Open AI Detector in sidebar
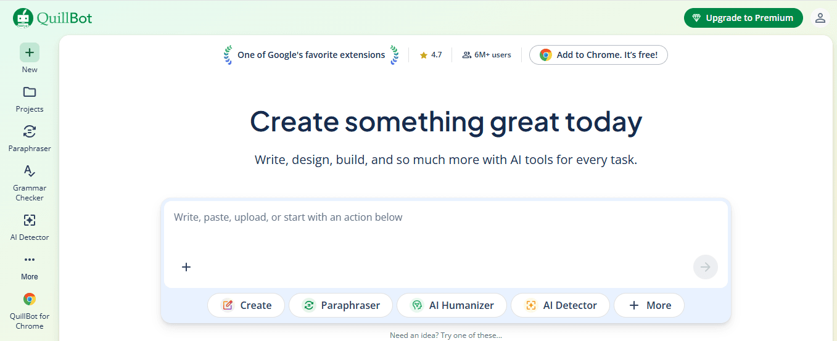The width and height of the screenshot is (837, 341). click(x=30, y=228)
